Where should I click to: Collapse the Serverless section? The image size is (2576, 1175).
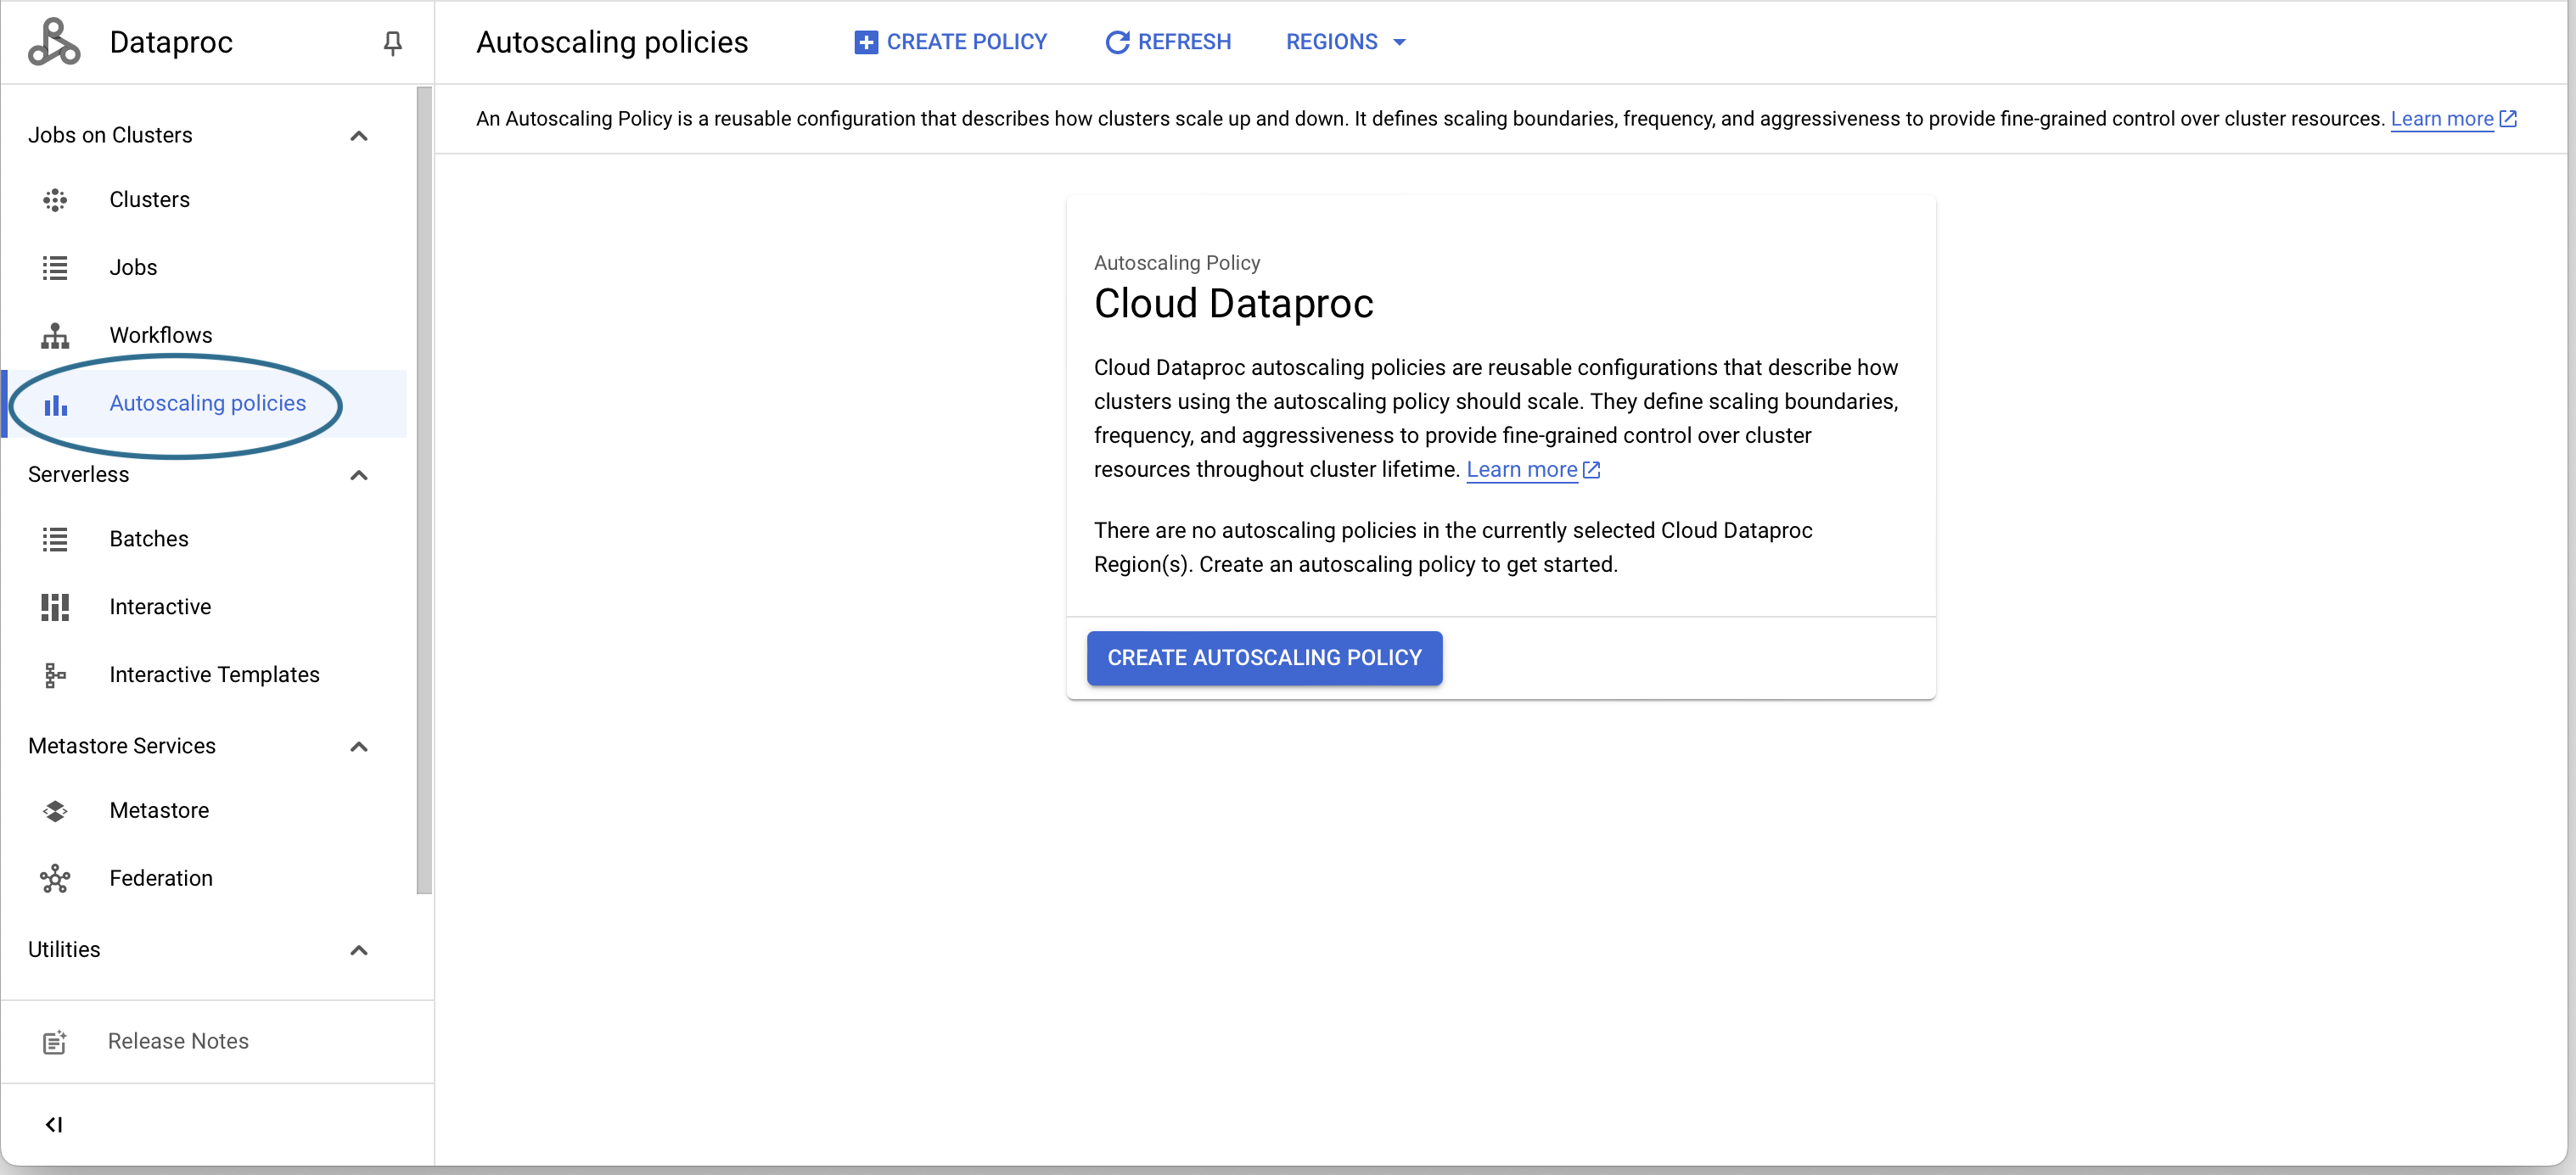click(363, 474)
